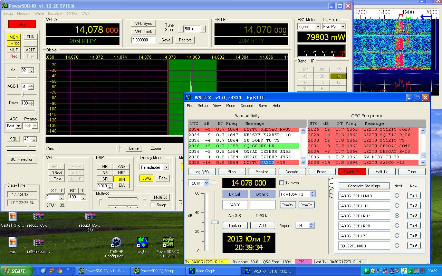
Task: Select Next radio button for Tx 1
Action: tap(397, 196)
